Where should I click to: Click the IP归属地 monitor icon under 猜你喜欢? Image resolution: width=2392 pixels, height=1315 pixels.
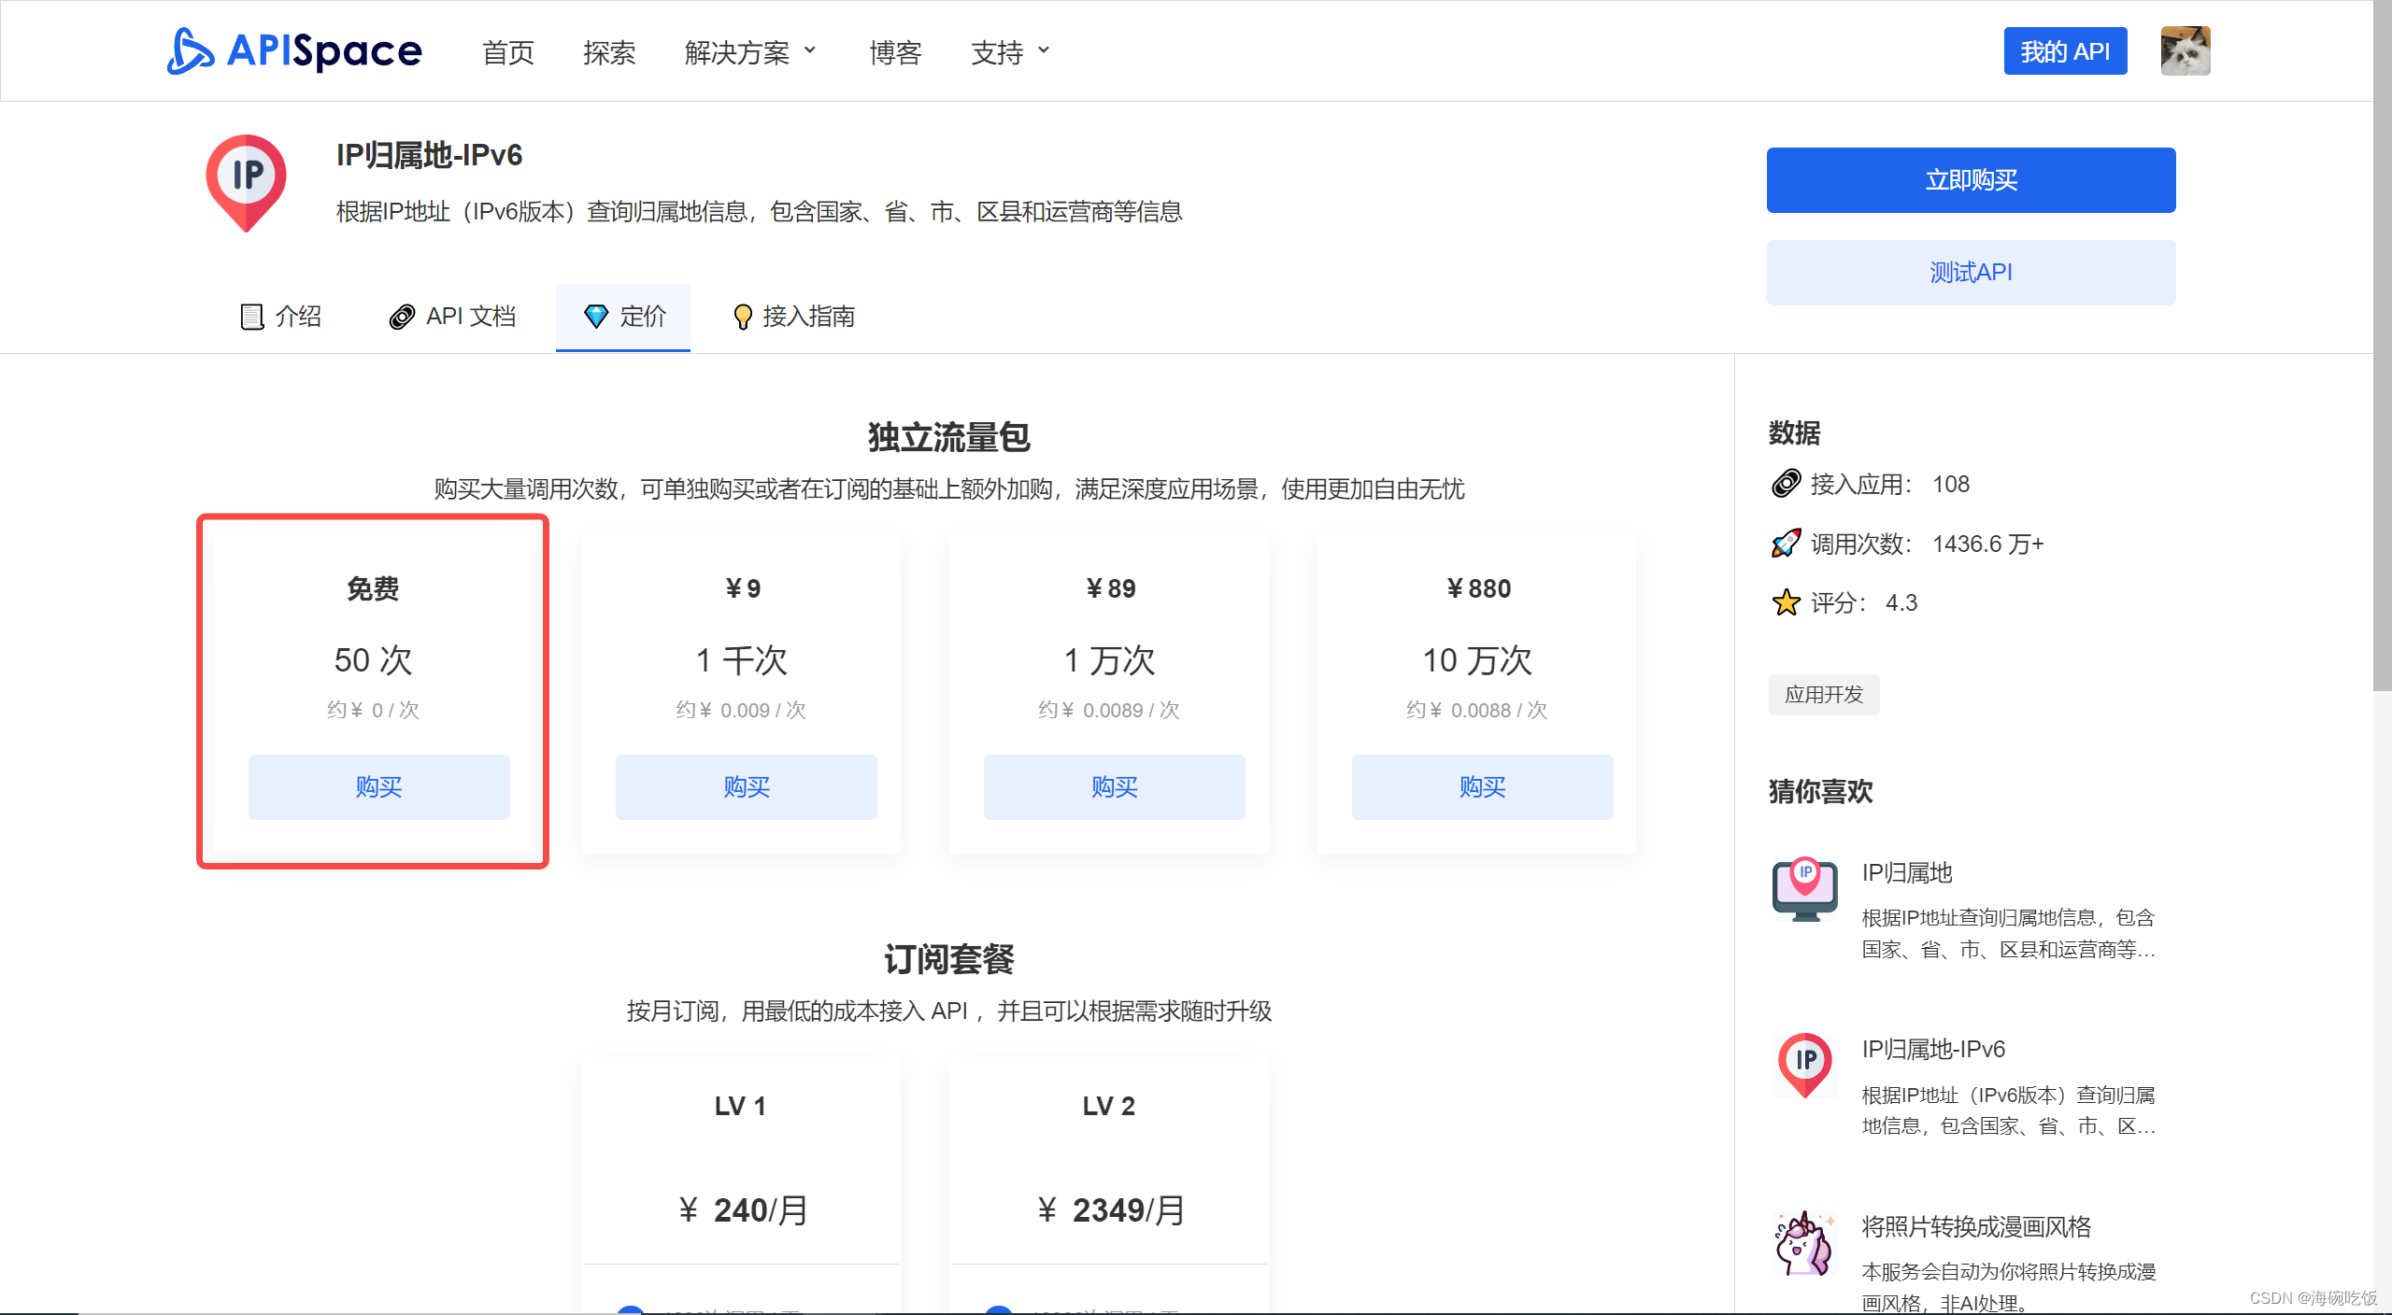pyautogui.click(x=1804, y=889)
